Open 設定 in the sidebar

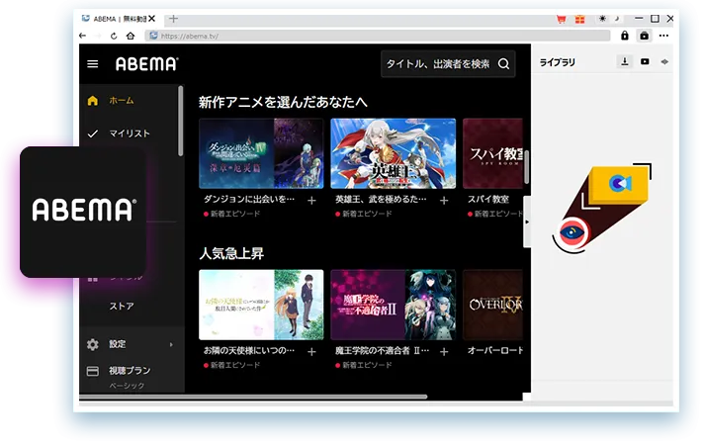[118, 344]
